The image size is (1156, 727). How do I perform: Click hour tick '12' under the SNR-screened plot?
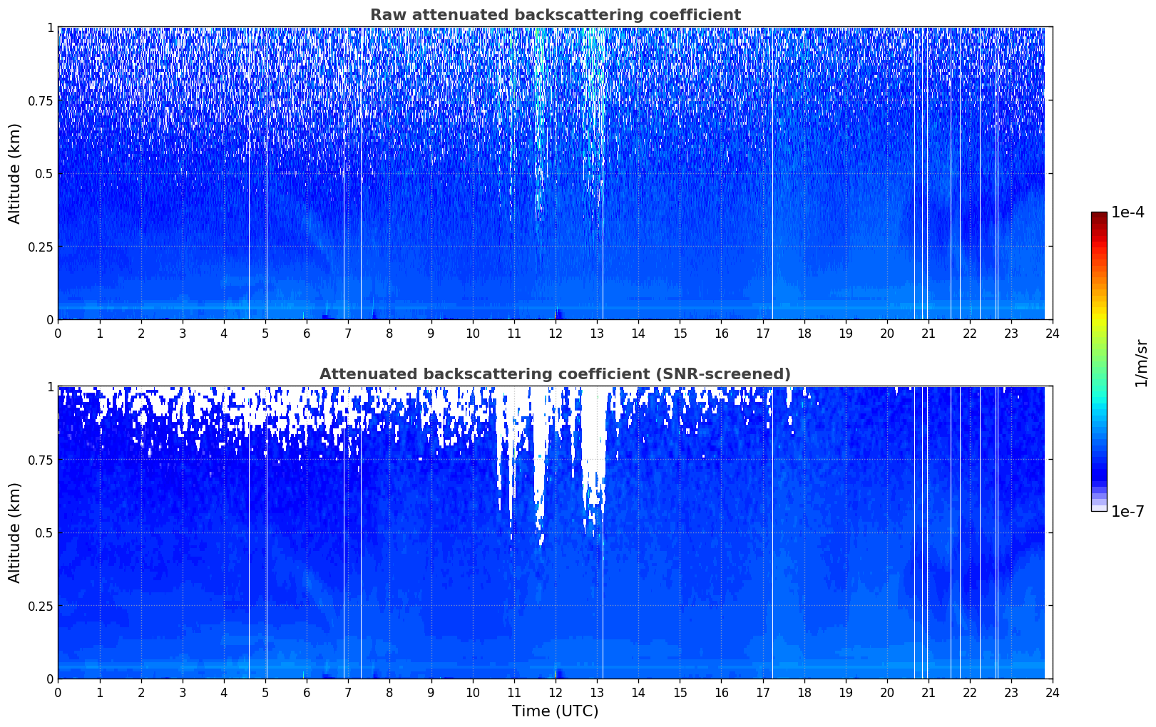click(556, 692)
